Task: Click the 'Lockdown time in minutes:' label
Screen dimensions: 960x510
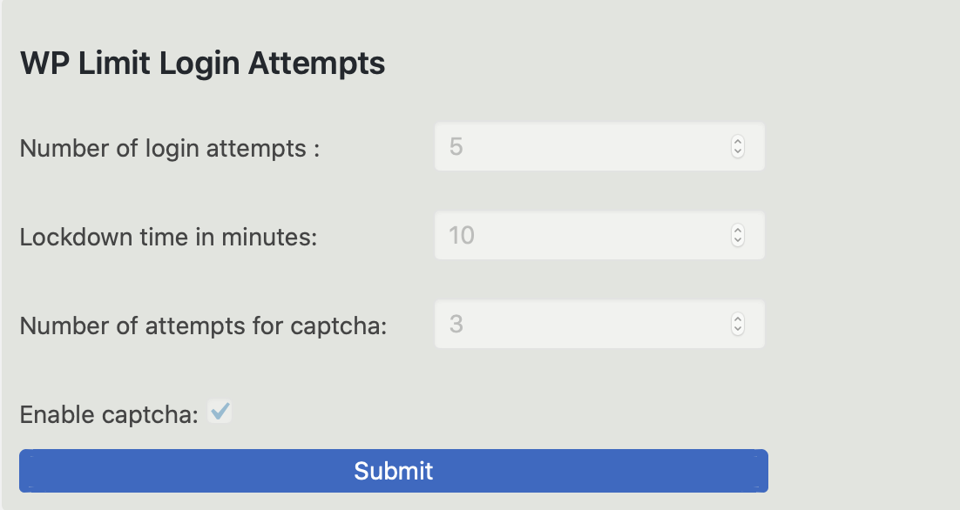Action: 168,238
